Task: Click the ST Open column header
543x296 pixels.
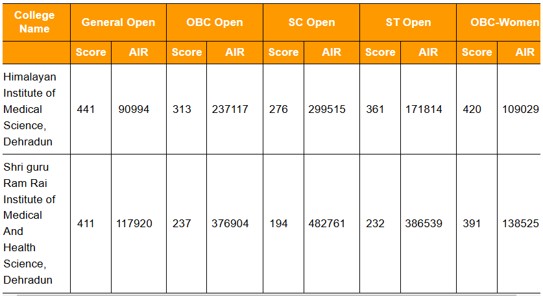Action: [x=408, y=22]
